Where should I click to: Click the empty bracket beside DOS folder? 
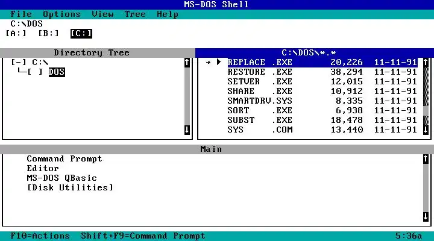pyautogui.click(x=35, y=72)
